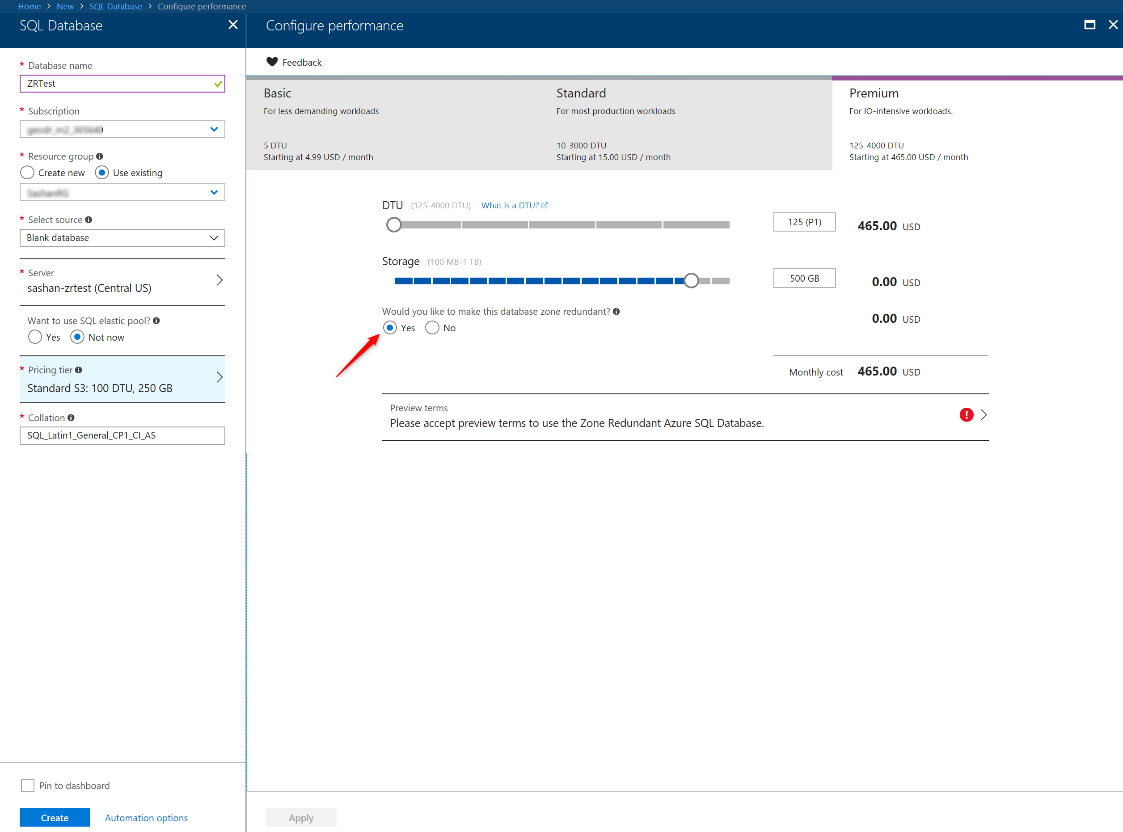
Task: Select Create new resource group
Action: 27,173
